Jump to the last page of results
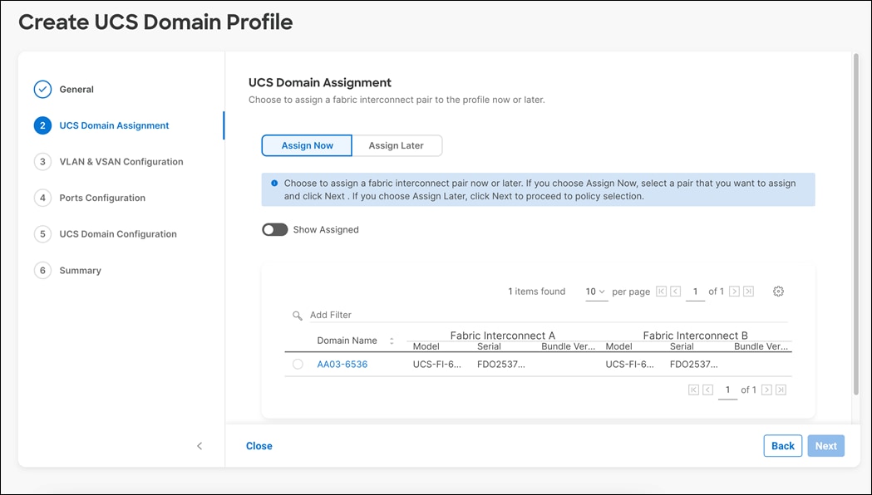This screenshot has height=495, width=872. tap(746, 292)
